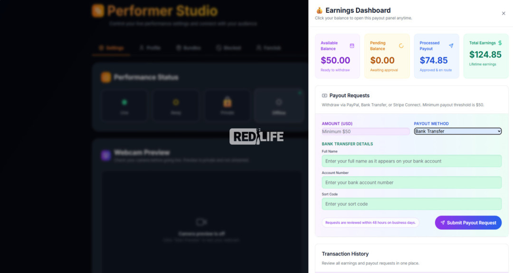The image size is (513, 273).
Task: Click the $124.85 Total Earnings card
Action: coord(486,56)
